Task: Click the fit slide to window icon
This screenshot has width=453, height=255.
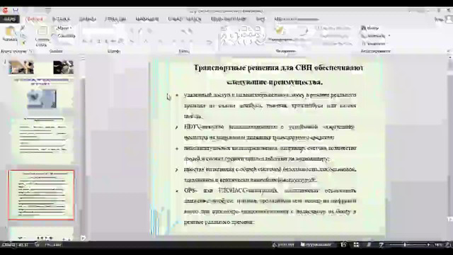Action: [x=448, y=244]
